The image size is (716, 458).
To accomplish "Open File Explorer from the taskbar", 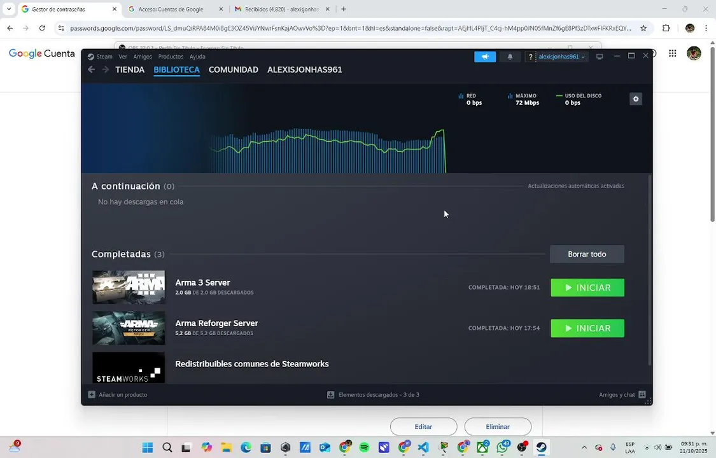I will point(227,447).
